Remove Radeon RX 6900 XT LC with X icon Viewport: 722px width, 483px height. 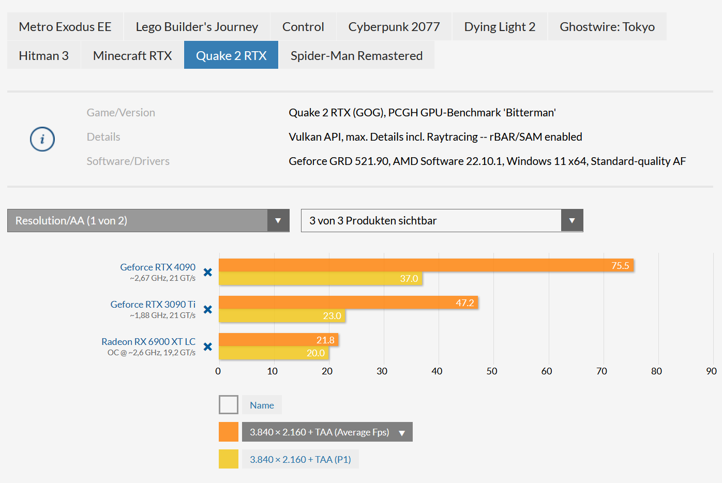tap(208, 346)
